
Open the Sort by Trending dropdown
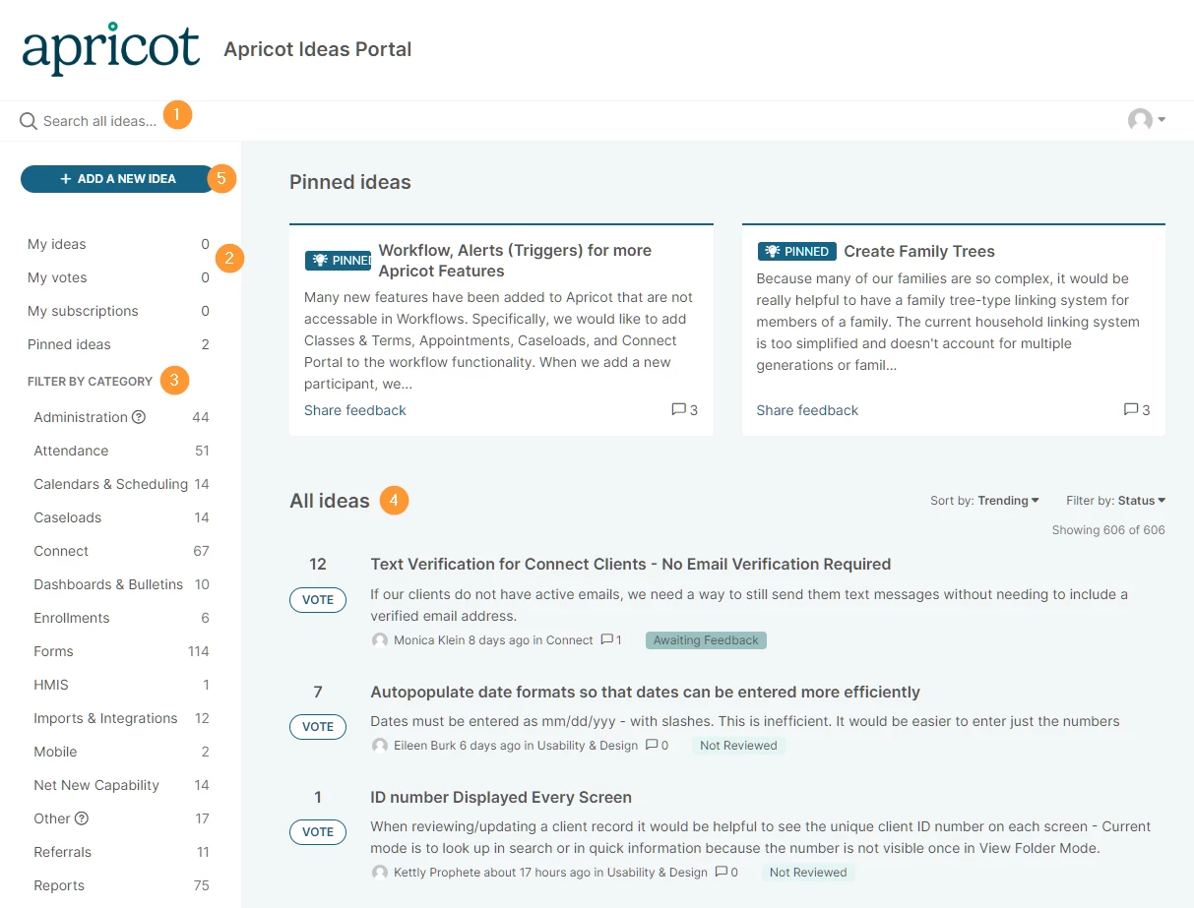[984, 501]
